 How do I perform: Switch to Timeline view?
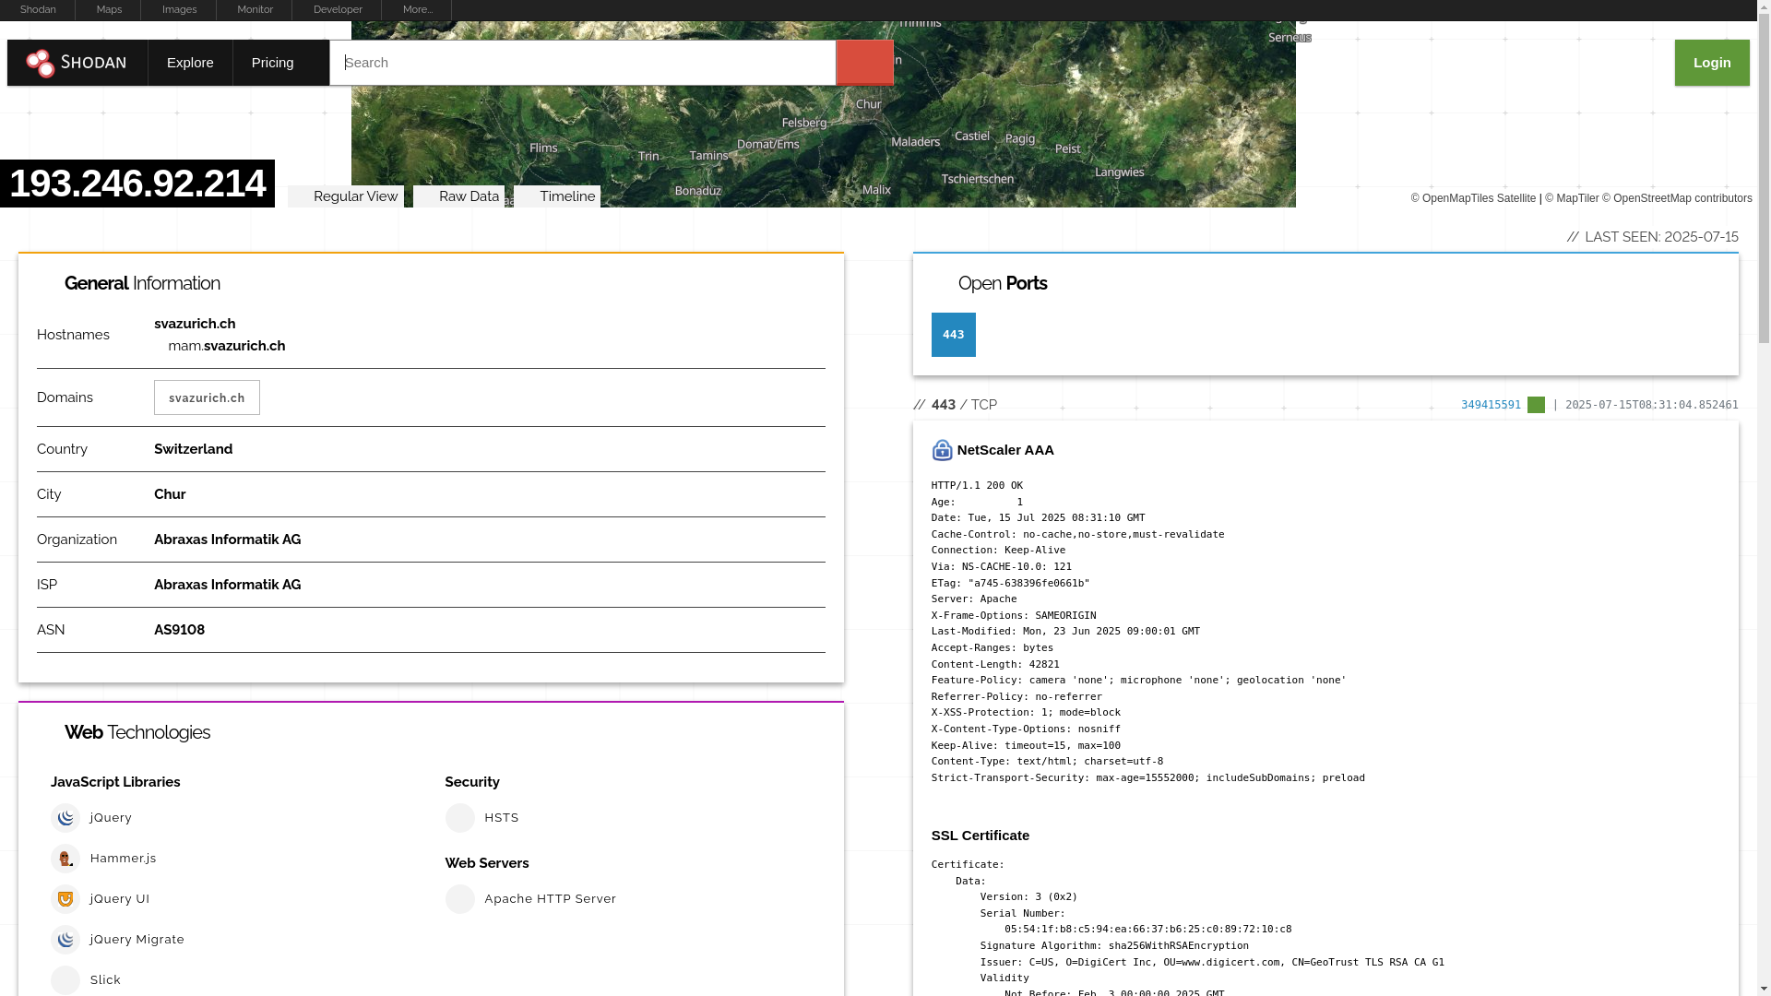tap(557, 196)
